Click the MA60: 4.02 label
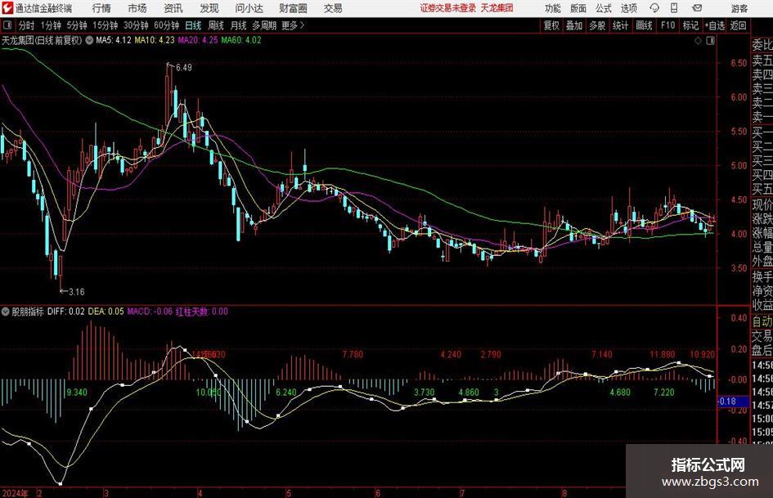 tap(241, 40)
